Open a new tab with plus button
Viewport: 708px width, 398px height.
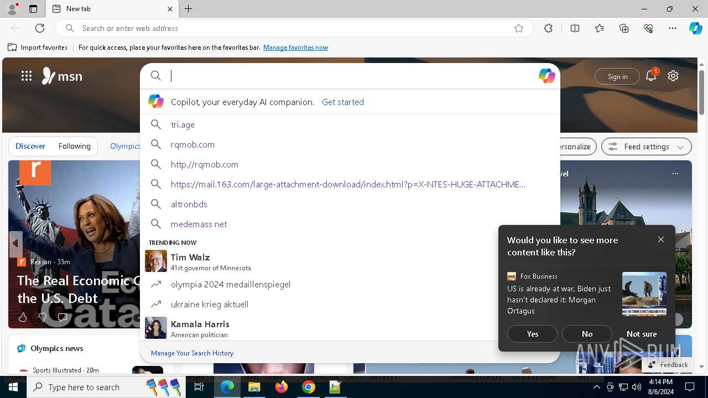point(189,9)
